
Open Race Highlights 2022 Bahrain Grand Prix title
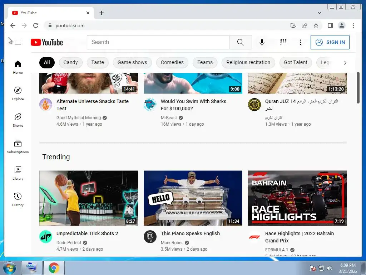pos(300,237)
